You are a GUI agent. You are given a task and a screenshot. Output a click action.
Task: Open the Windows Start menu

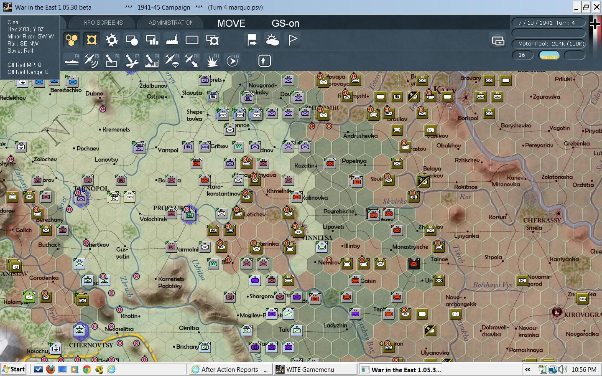pyautogui.click(x=14, y=369)
